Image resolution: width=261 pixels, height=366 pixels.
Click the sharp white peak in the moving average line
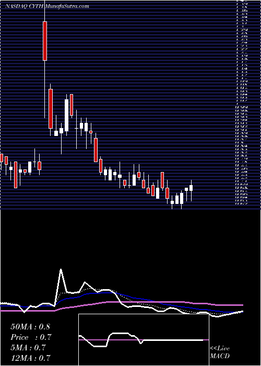click(61, 270)
